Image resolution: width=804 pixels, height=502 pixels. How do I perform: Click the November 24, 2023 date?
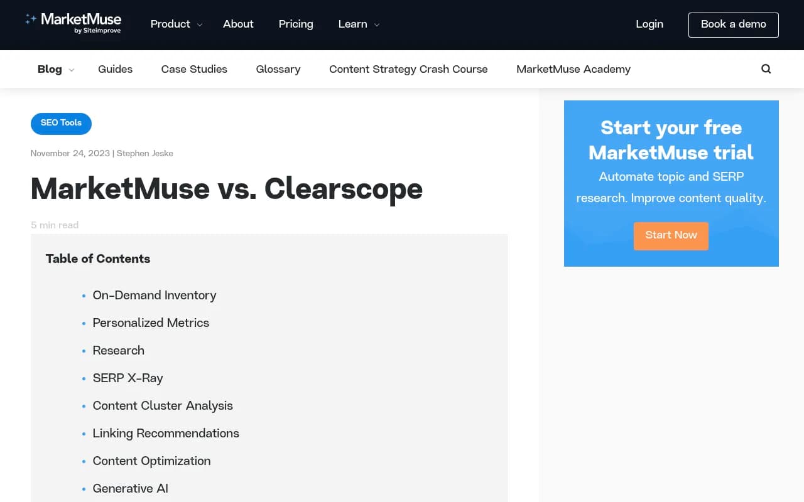pos(70,153)
